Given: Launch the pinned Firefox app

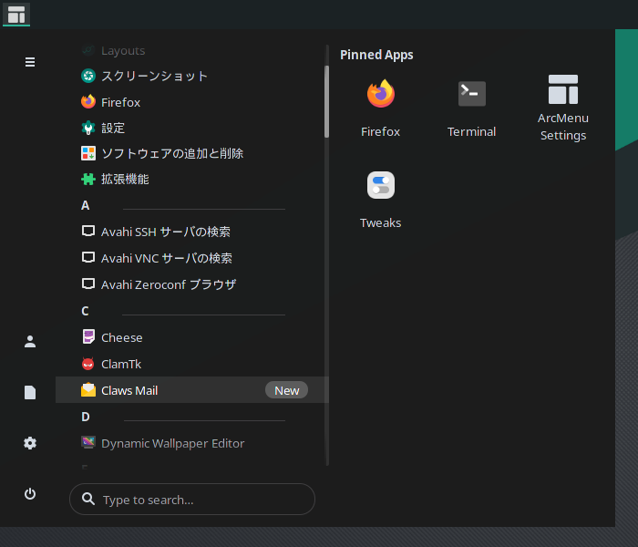Looking at the screenshot, I should pyautogui.click(x=380, y=108).
